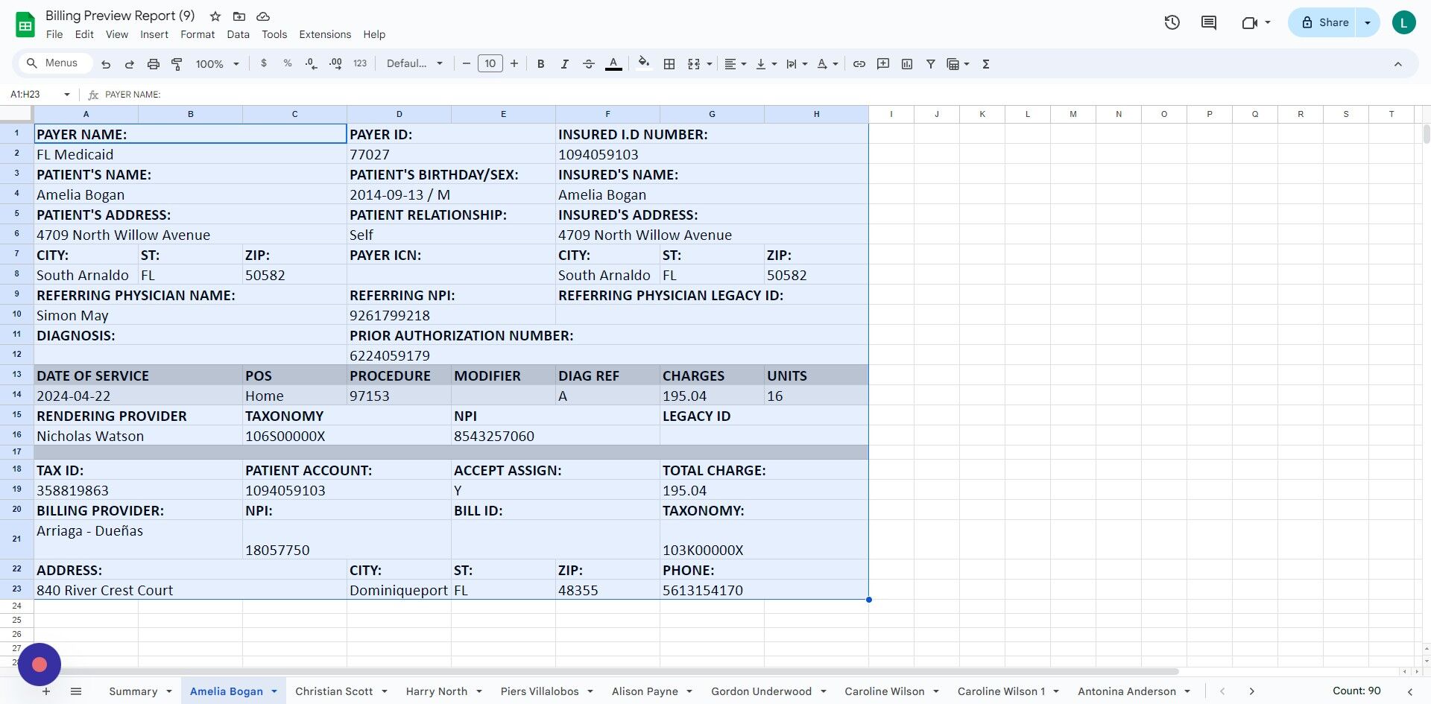Apply bold formatting

540,63
